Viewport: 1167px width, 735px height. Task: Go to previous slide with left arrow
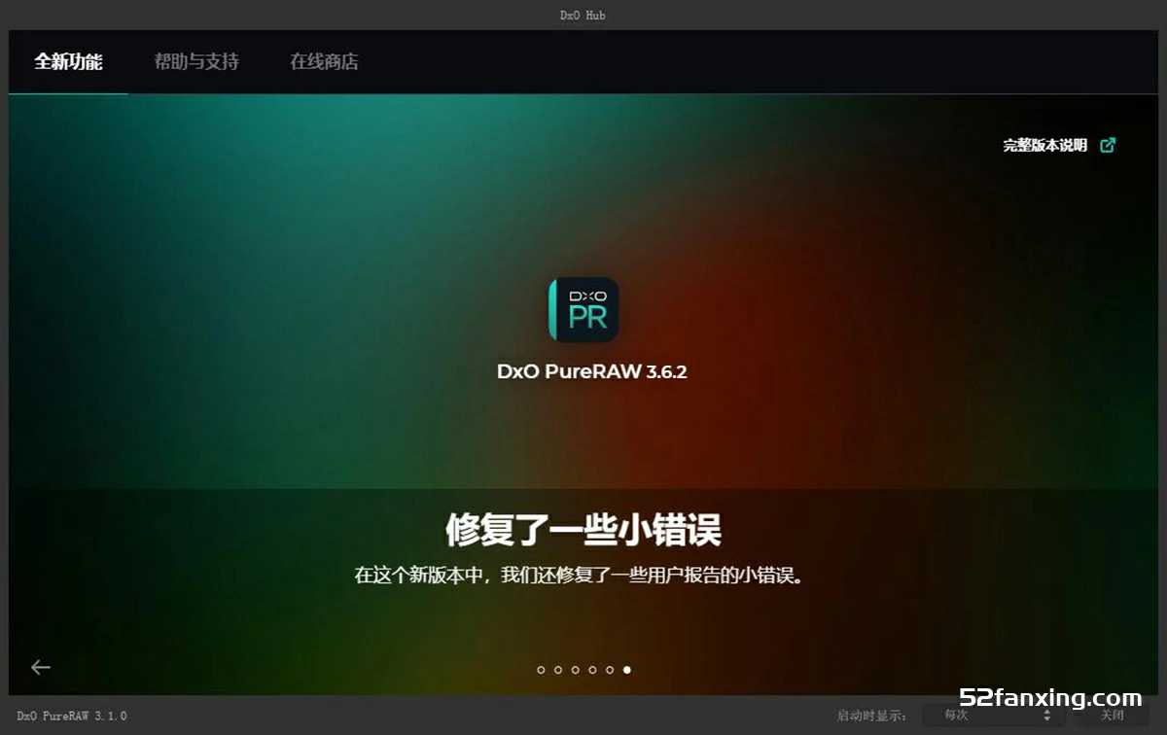(x=41, y=667)
